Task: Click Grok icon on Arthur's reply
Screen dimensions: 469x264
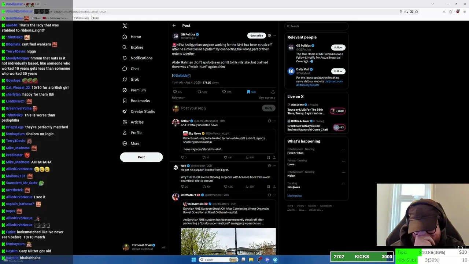Action: point(269,121)
